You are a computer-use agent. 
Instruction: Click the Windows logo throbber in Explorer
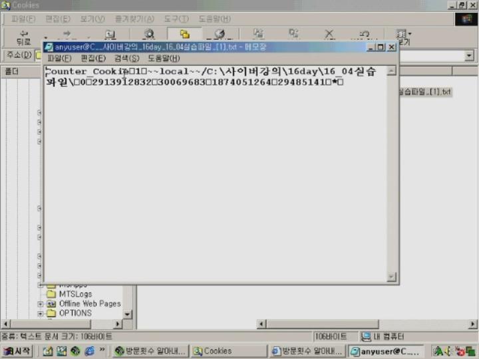pos(466,19)
